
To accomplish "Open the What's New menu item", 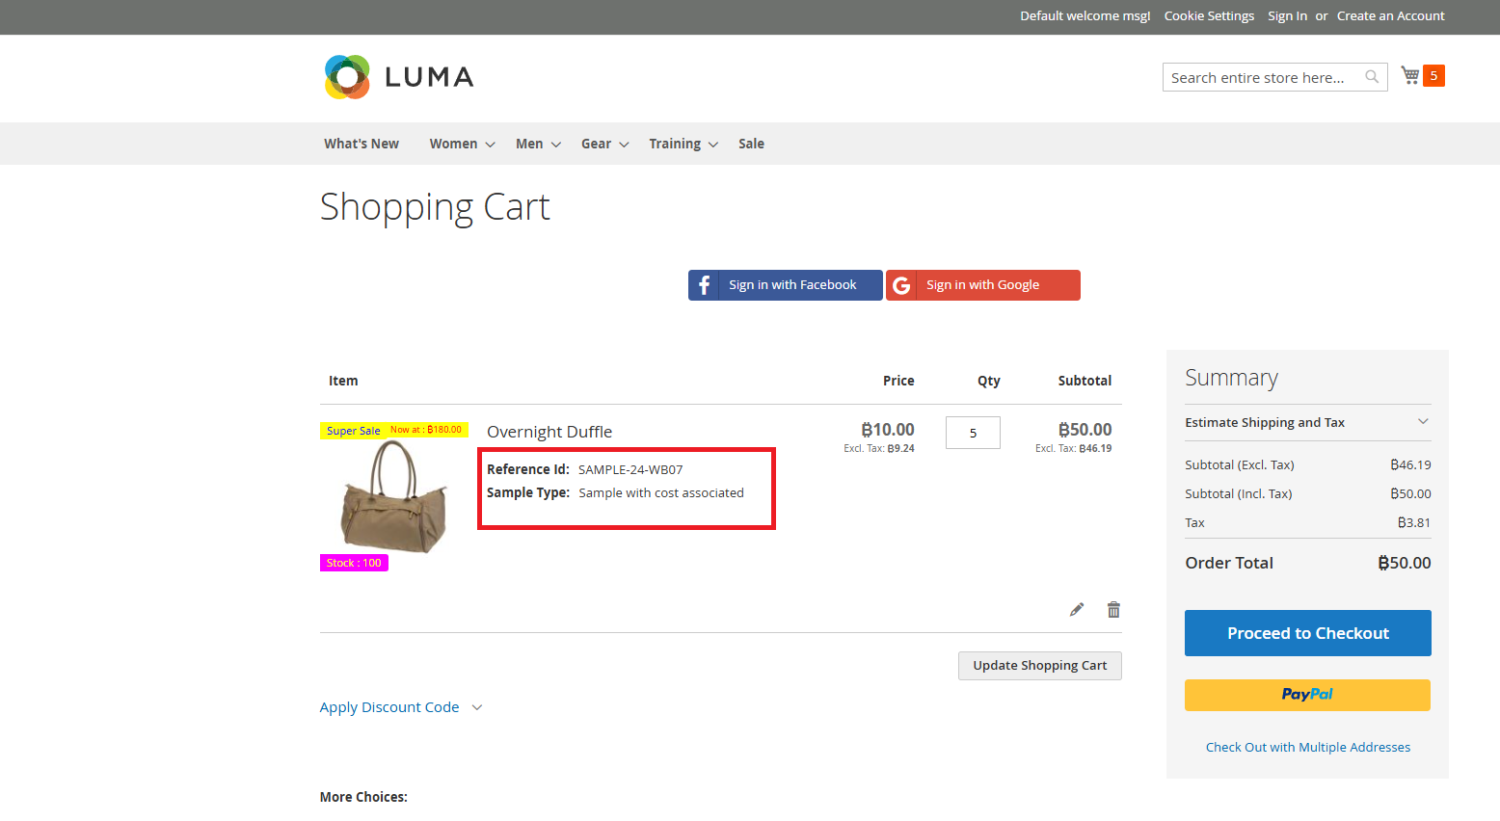I will [362, 144].
